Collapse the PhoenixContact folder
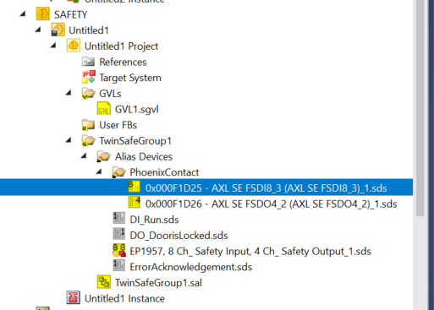The image size is (434, 310). [99, 171]
